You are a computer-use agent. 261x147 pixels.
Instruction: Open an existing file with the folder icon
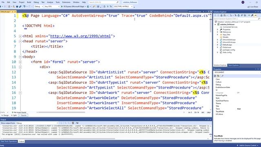click(x=14, y=7)
